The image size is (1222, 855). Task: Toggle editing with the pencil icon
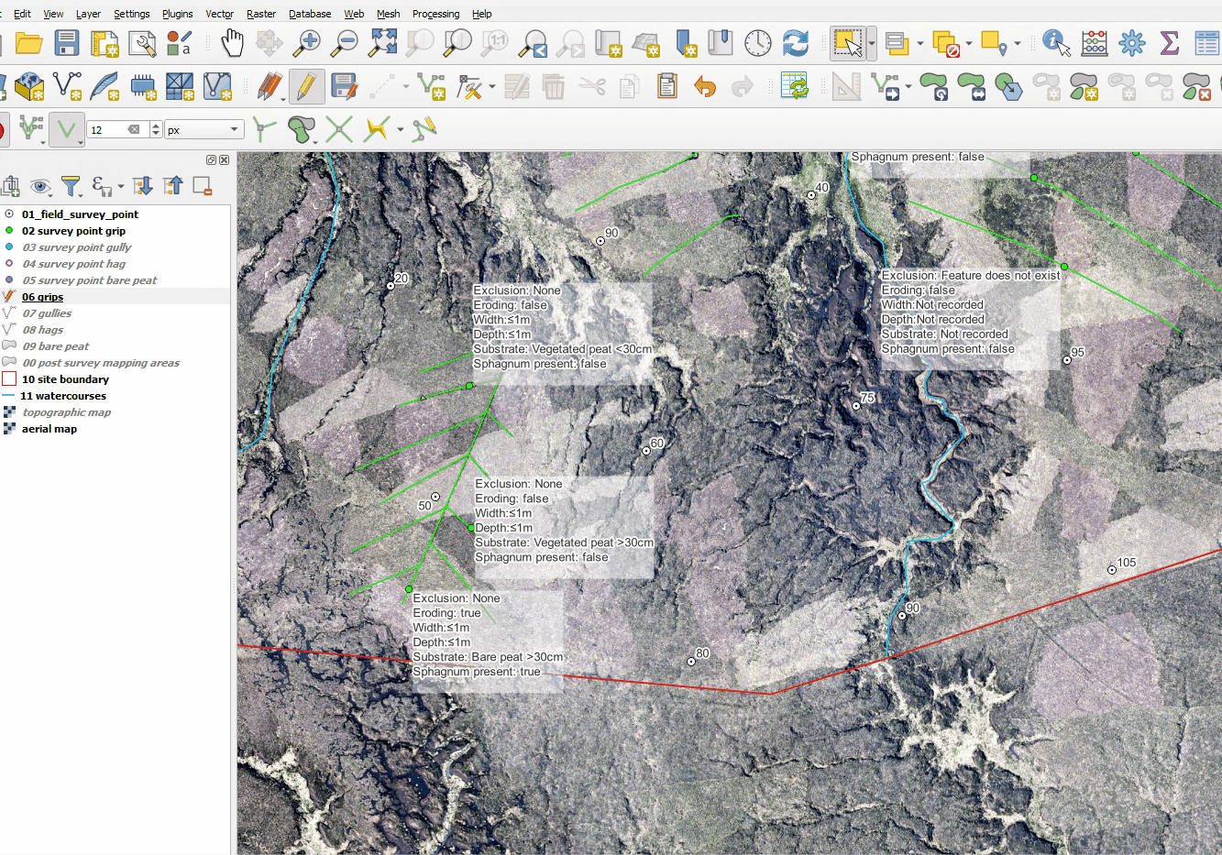pyautogui.click(x=306, y=87)
